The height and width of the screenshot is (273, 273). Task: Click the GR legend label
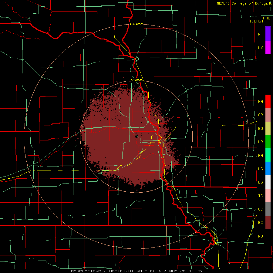[260, 115]
